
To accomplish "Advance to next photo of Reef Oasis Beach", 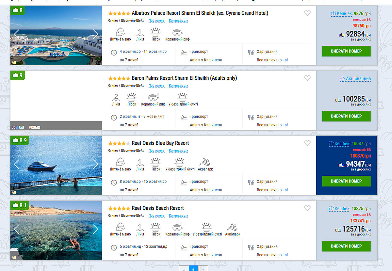I will (x=95, y=229).
